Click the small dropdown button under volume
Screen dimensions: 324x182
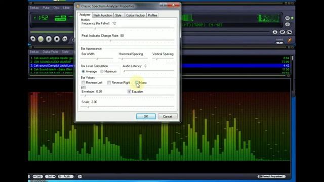tap(279, 43)
